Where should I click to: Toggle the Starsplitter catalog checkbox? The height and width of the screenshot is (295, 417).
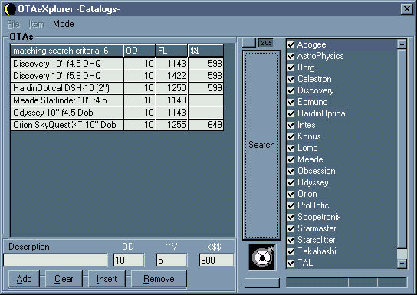tap(291, 240)
